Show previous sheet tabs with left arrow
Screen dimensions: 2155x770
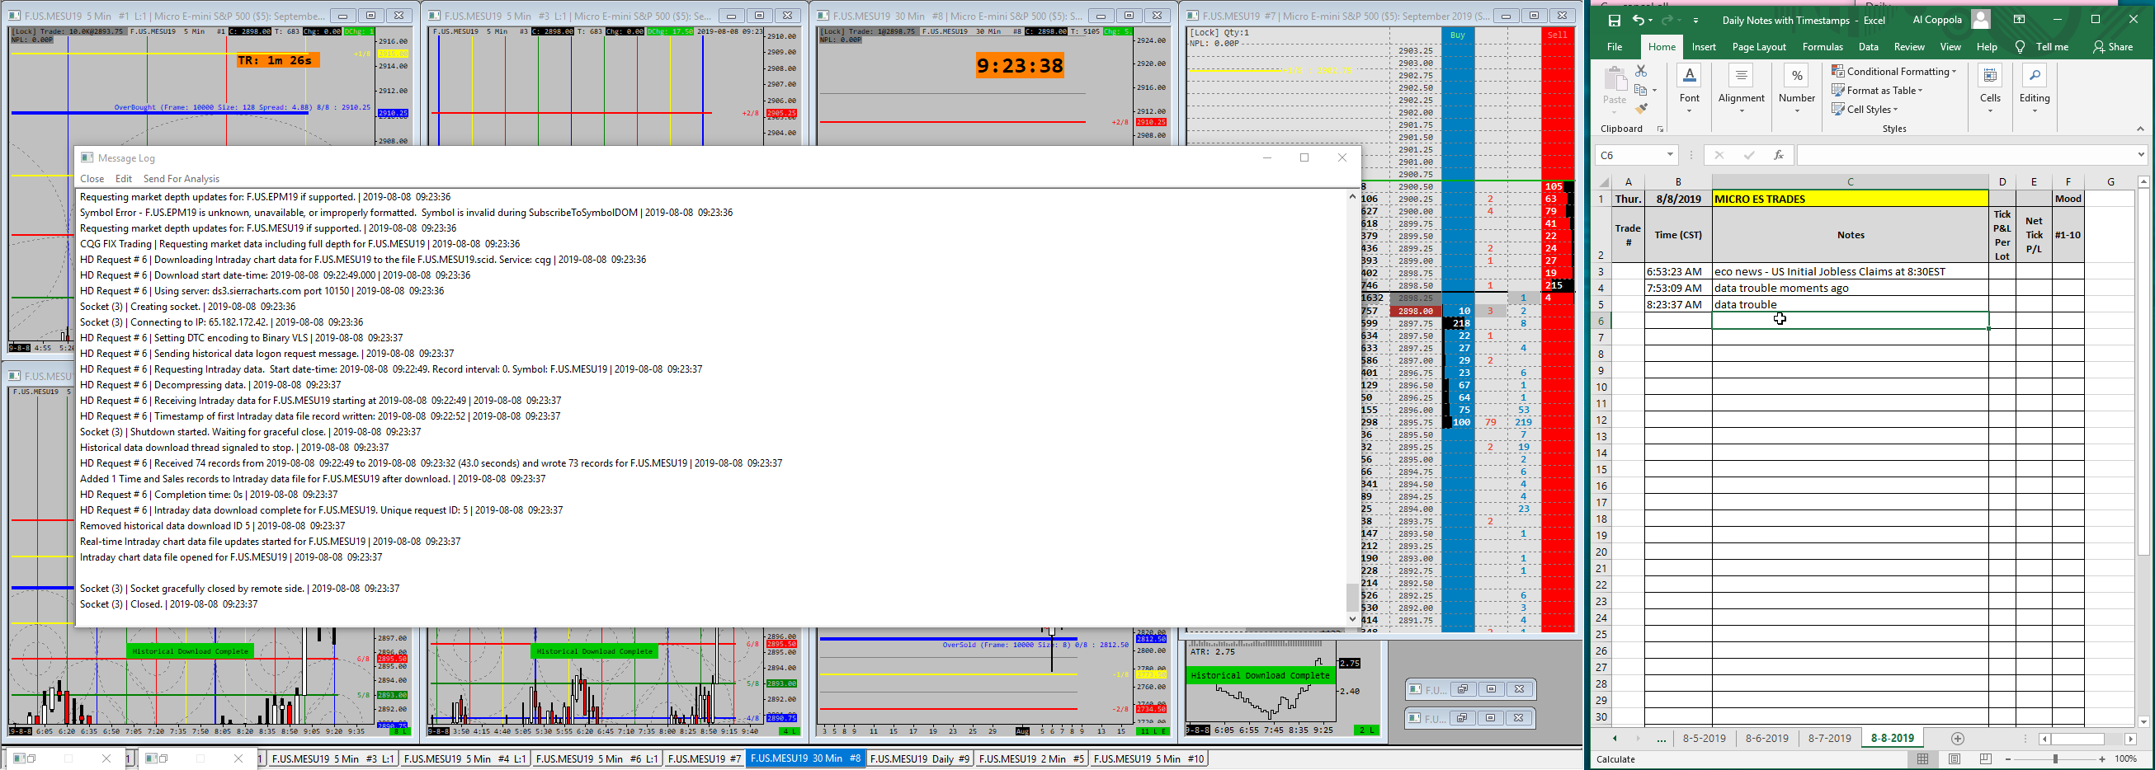[x=1615, y=738]
